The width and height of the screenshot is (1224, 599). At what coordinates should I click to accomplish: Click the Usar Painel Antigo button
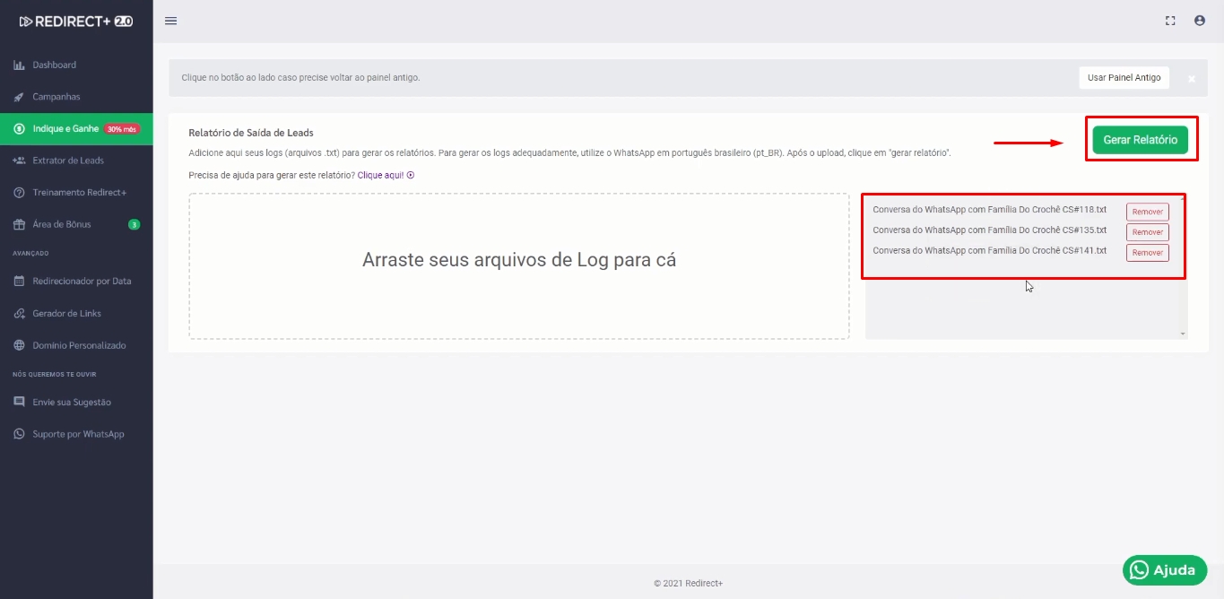pos(1124,78)
